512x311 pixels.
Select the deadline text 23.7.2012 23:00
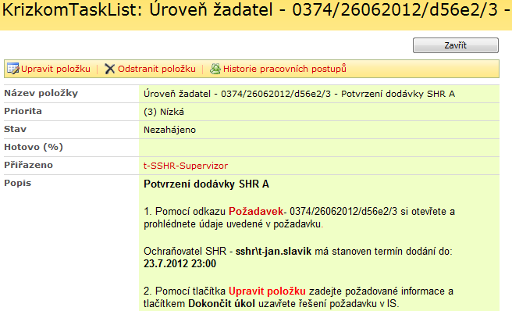coord(180,263)
